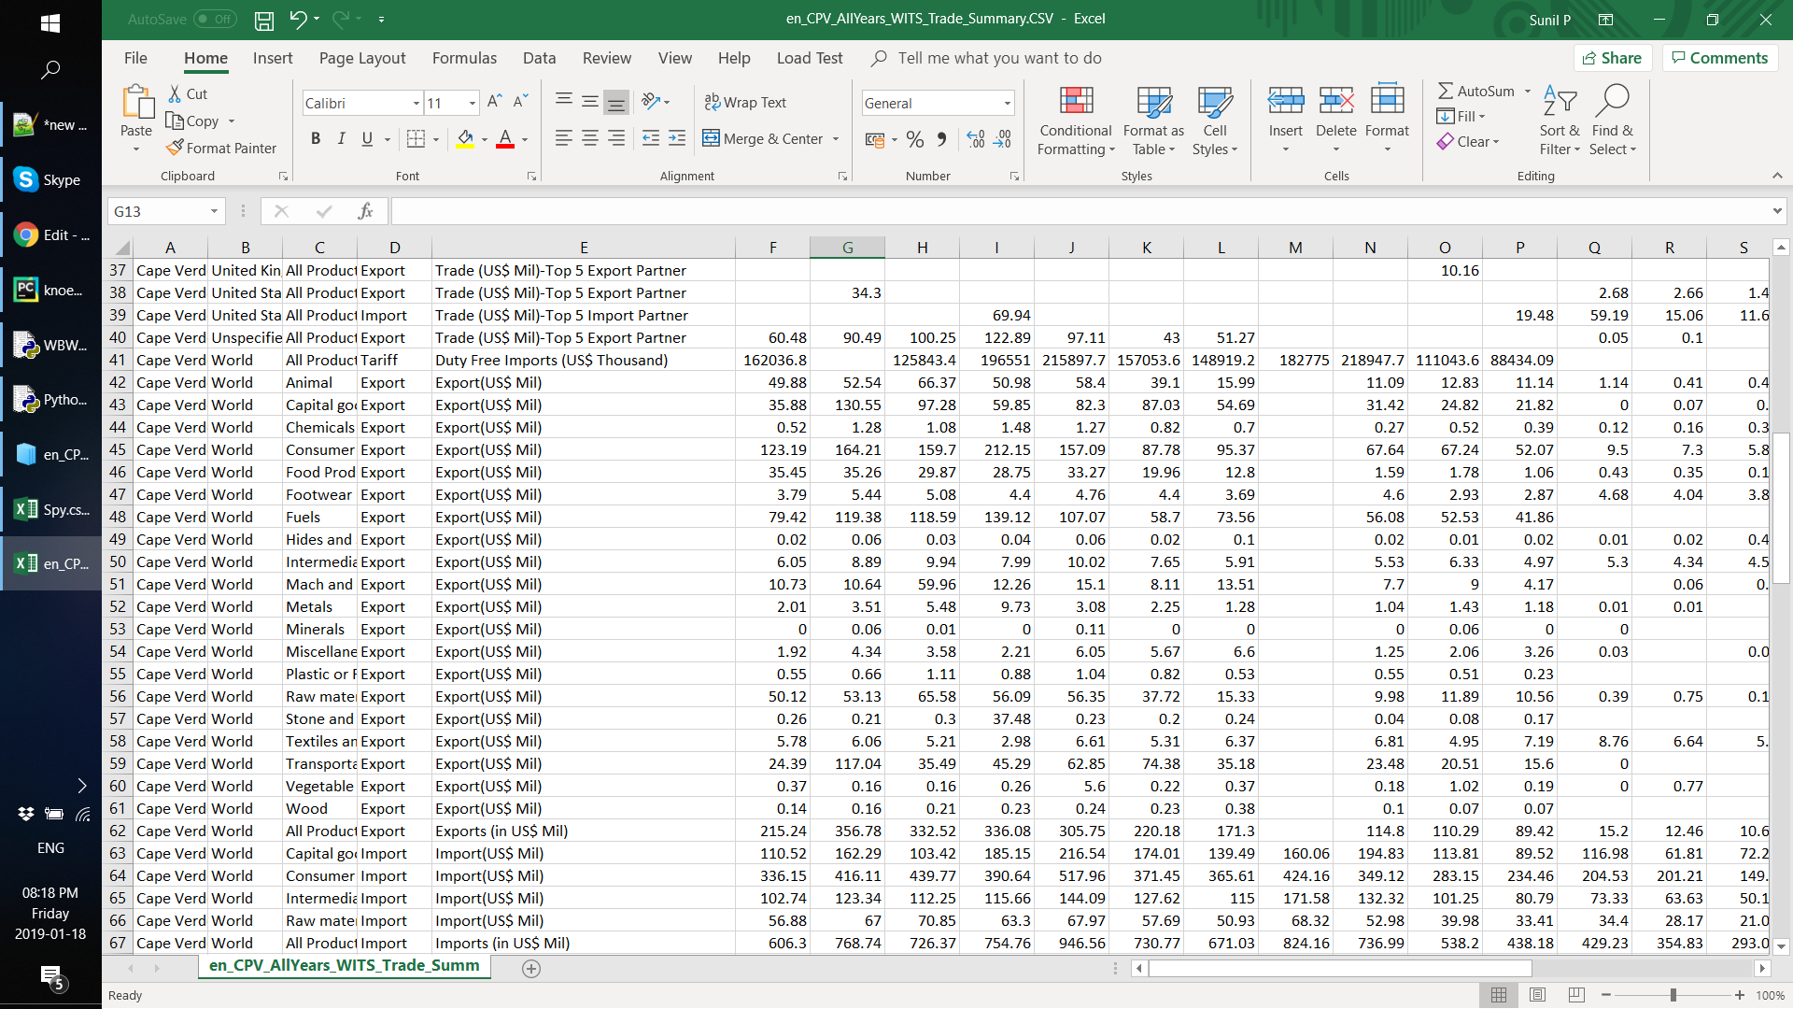
Task: Open the font name dropdown
Action: (416, 103)
